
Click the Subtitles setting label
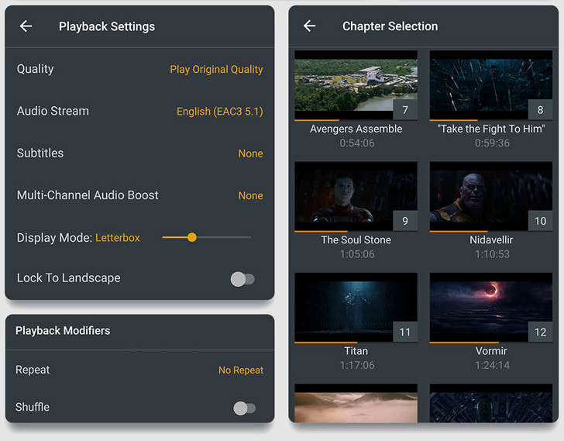tap(40, 153)
